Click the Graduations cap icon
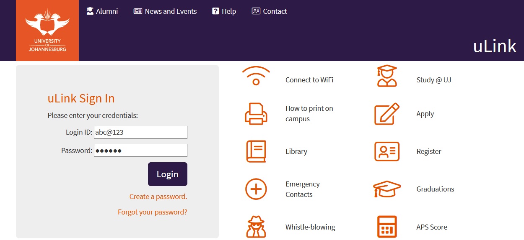This screenshot has height=240, width=524. 387,189
